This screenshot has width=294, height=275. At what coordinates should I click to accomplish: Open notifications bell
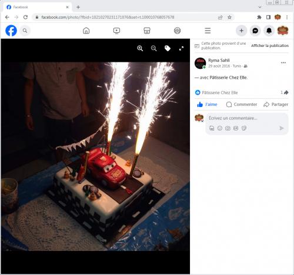pos(269,31)
